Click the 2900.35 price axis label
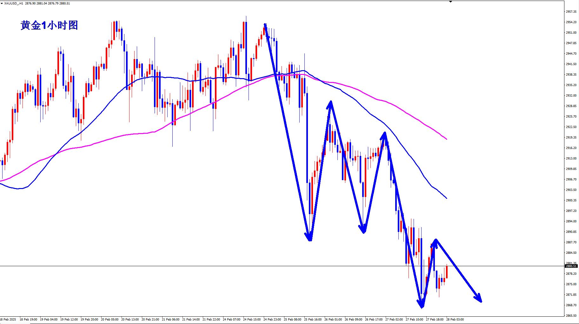Screen dimensions: 579x324 (571, 200)
